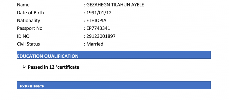Click the ETHIOPIA nationality value
The width and height of the screenshot is (229, 100).
point(97,21)
